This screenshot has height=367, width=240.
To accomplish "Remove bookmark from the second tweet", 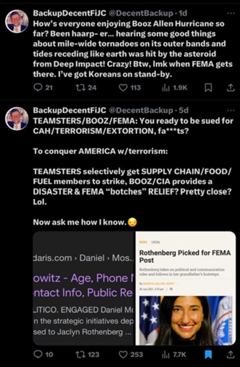I will click(208, 354).
